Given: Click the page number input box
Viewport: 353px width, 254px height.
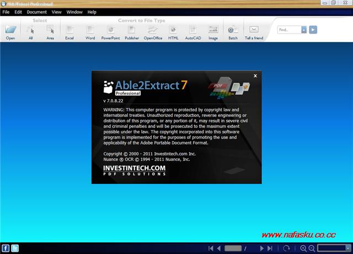Looking at the screenshot, I should pyautogui.click(x=233, y=248).
